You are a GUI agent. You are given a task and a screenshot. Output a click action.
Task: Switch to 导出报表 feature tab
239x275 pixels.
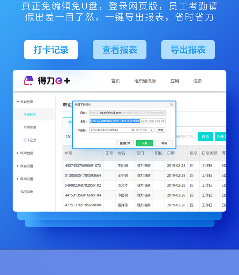point(188,50)
